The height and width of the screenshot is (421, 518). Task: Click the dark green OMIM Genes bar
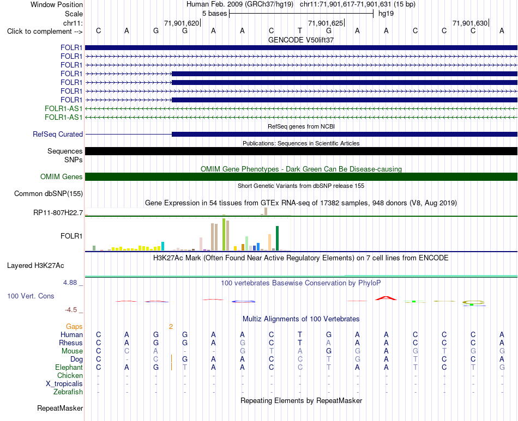(302, 177)
